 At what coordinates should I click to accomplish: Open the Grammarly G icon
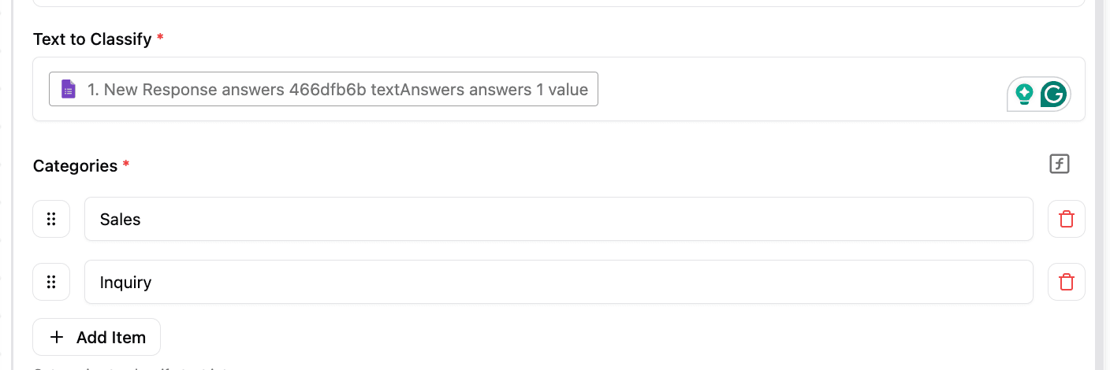click(1053, 94)
